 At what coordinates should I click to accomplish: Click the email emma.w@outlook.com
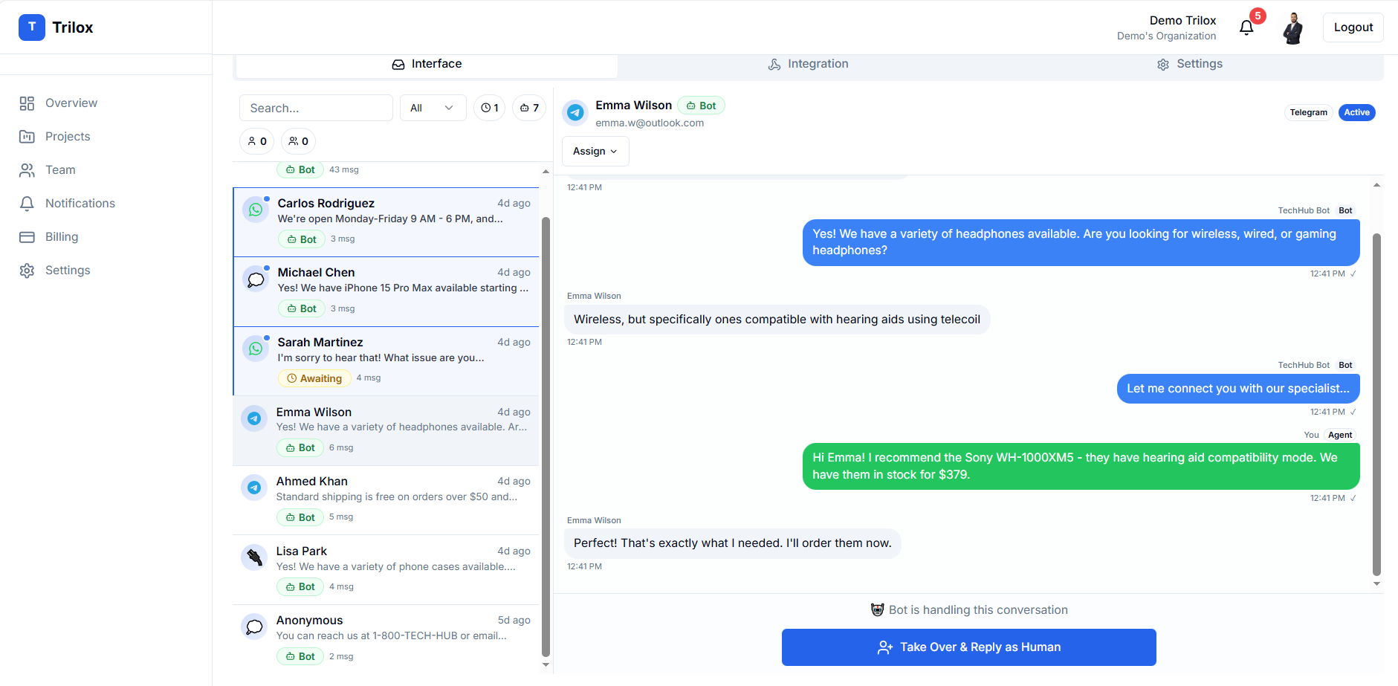pyautogui.click(x=650, y=123)
